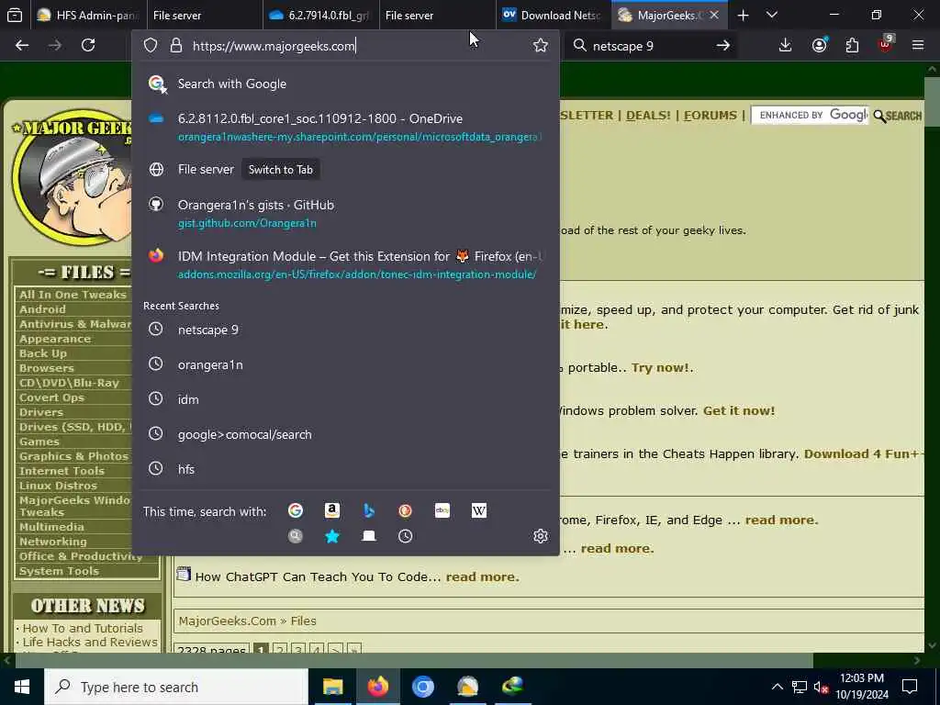Open IDM Integration Module suggestion
Screen dimensions: 940x705
345,264
